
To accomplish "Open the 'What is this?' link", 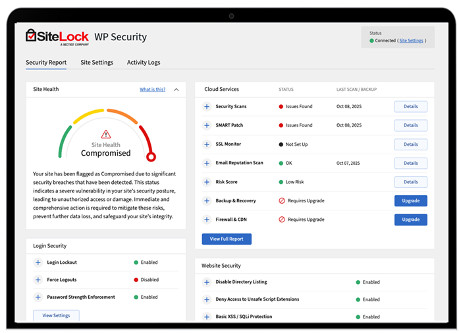I will (153, 90).
